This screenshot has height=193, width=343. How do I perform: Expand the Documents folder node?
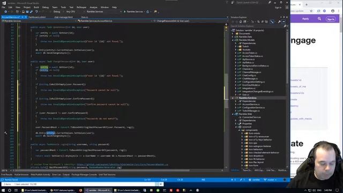point(233,34)
